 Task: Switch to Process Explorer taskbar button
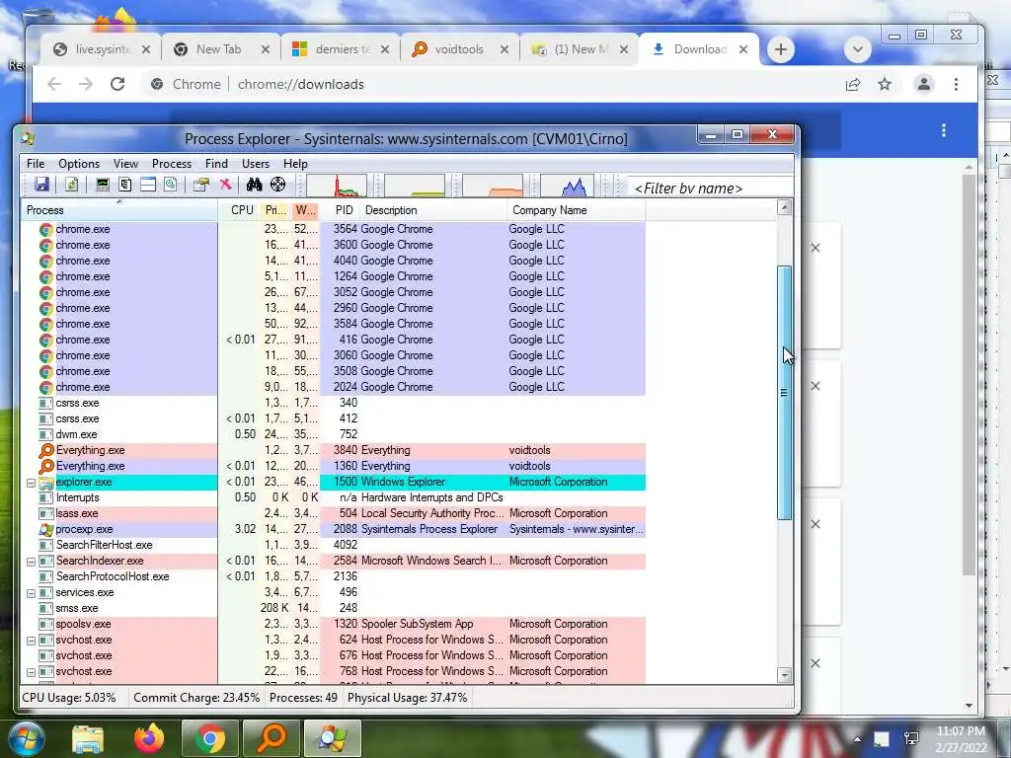[x=333, y=738]
